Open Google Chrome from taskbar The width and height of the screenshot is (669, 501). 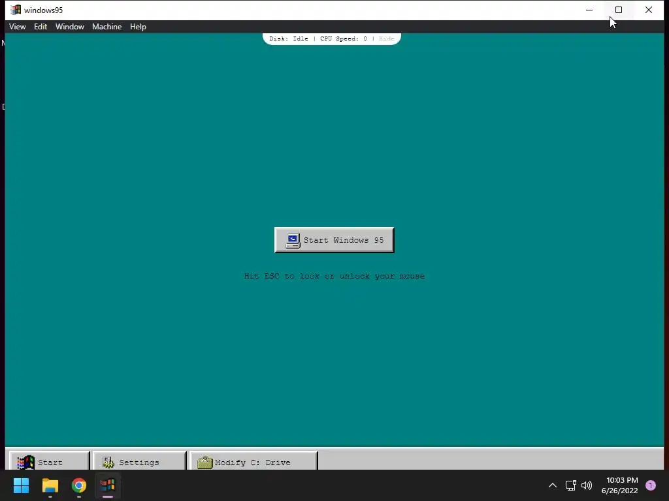pos(79,485)
